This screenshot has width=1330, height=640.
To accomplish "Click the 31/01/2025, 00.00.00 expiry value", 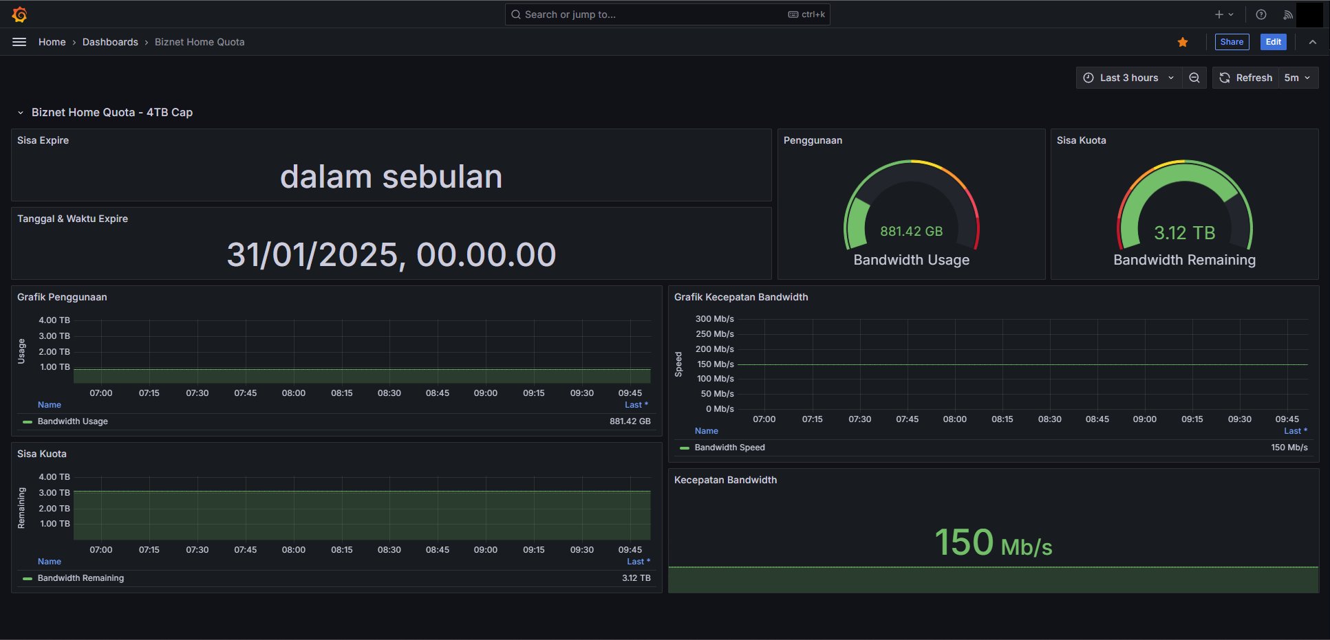I will click(x=392, y=255).
